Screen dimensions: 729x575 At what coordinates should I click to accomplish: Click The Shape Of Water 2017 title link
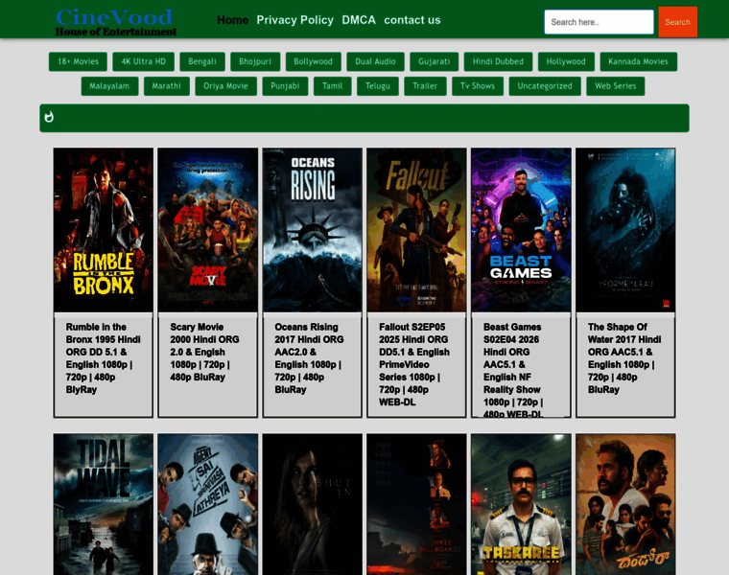624,358
